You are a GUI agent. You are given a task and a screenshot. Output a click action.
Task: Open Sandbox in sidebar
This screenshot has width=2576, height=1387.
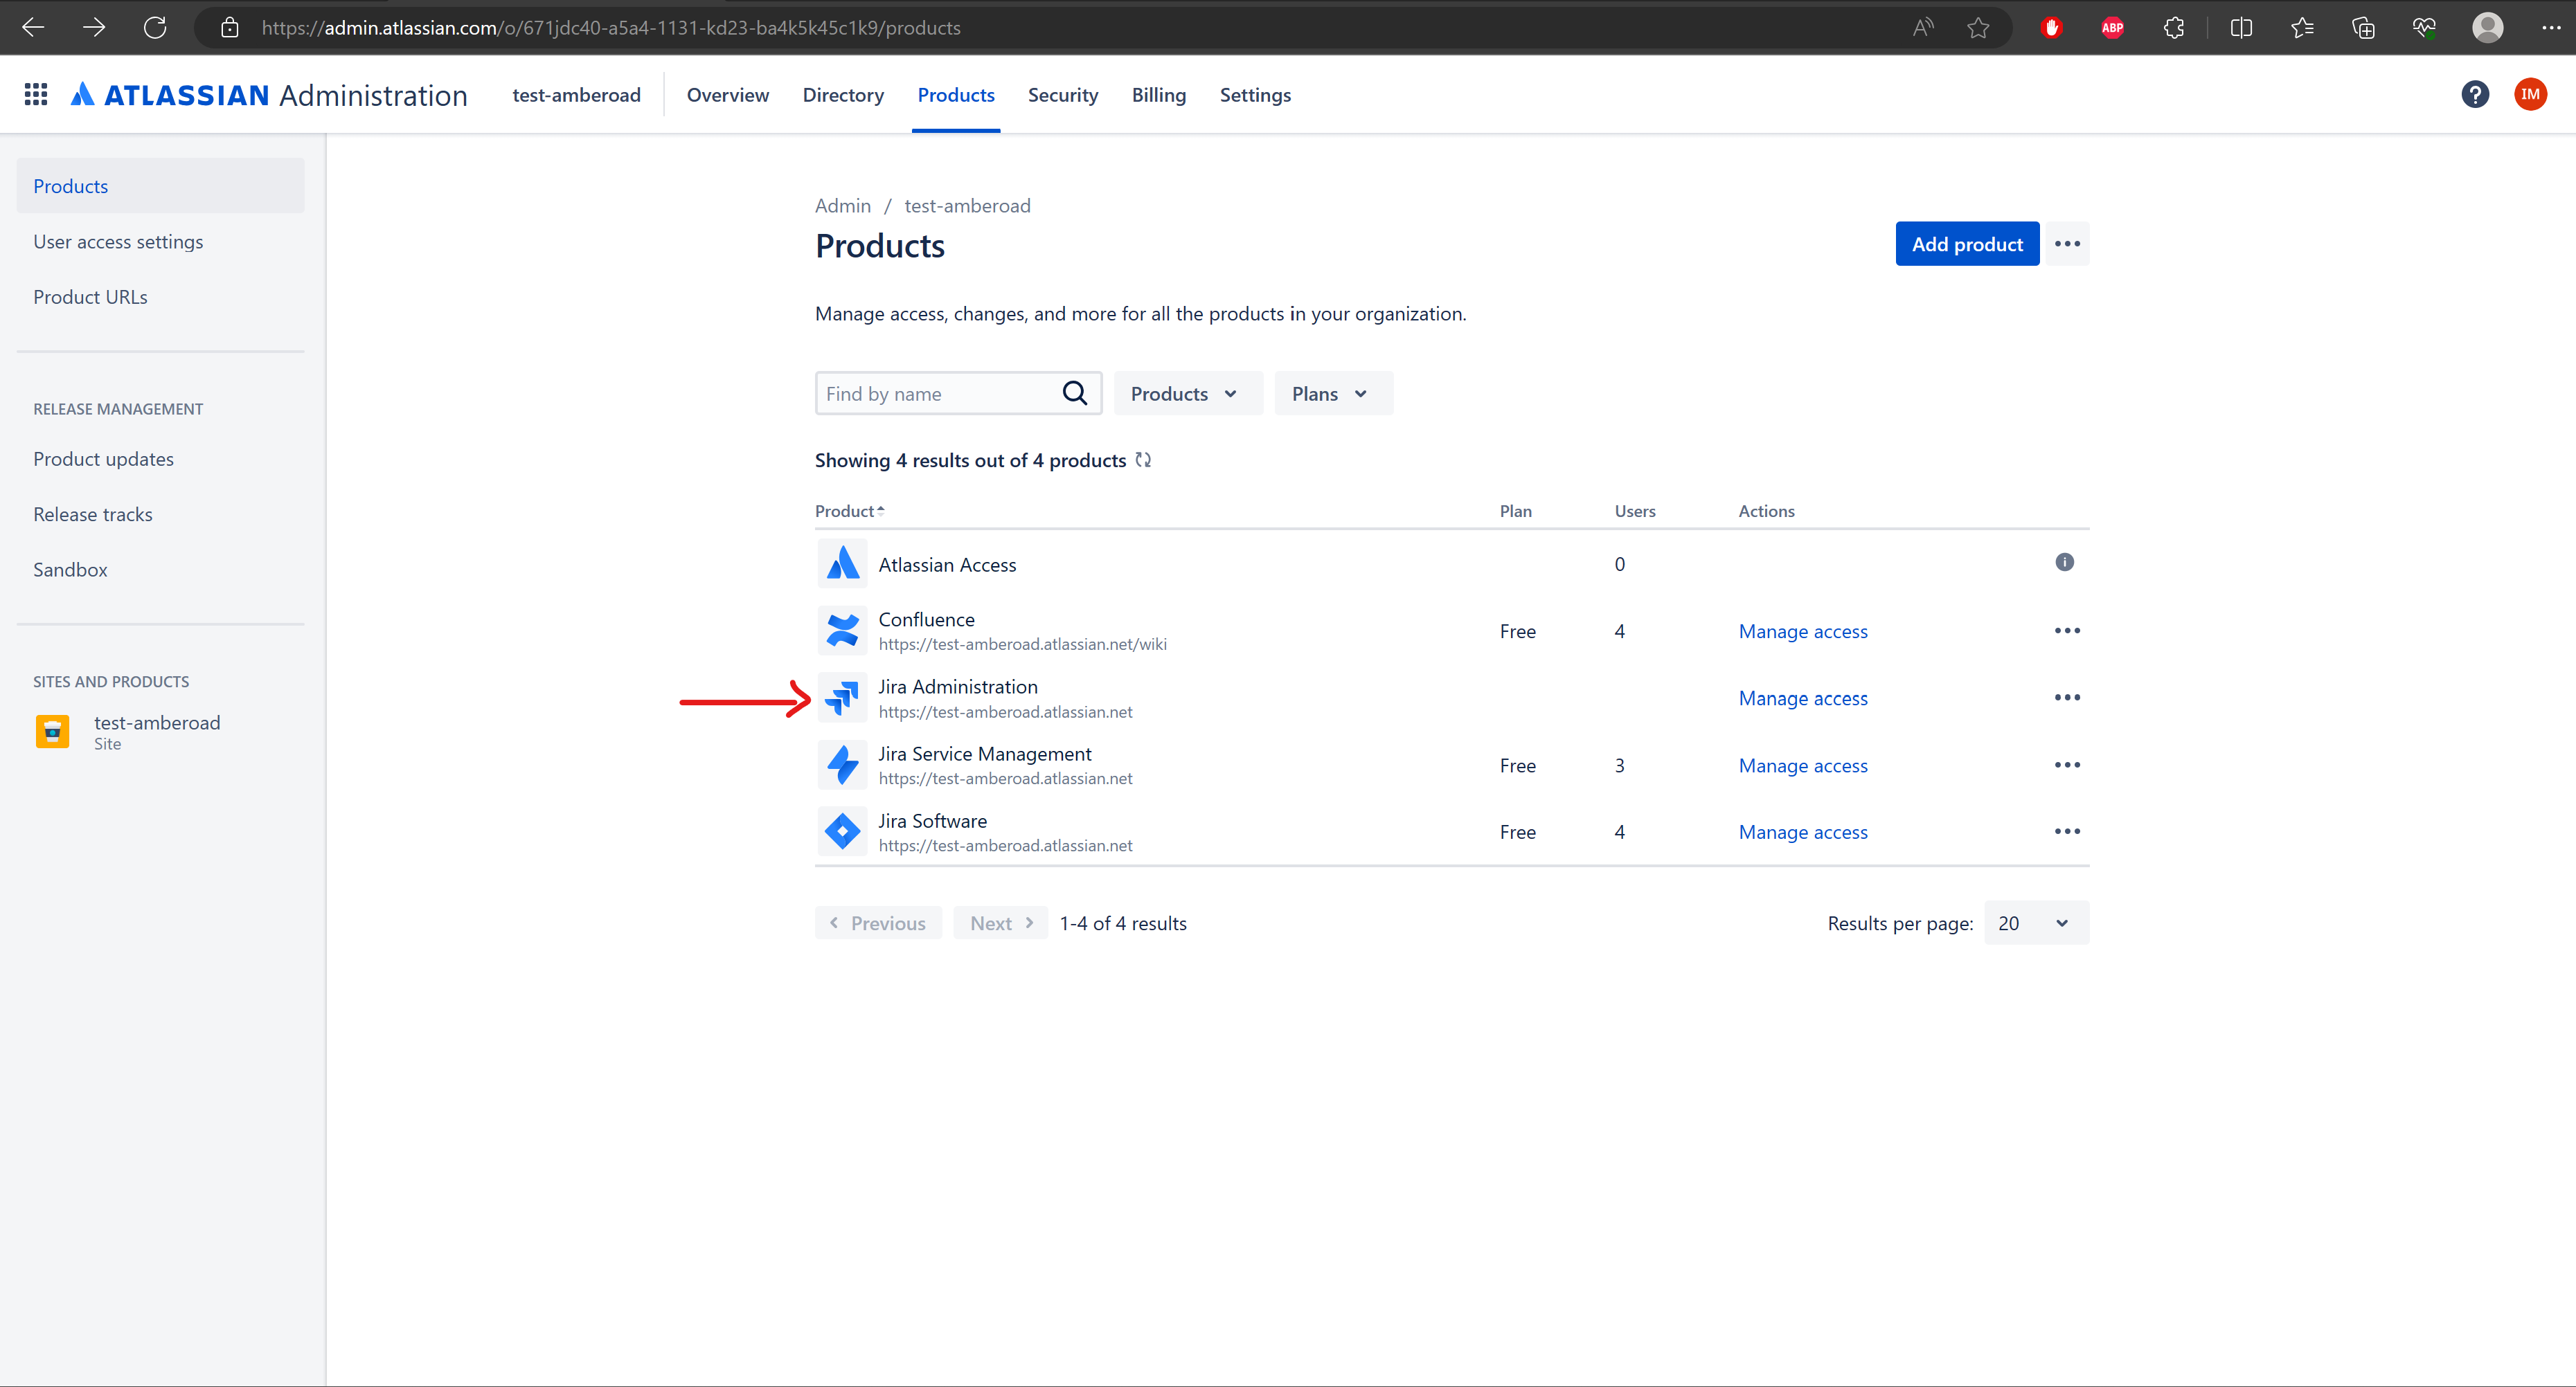pos(70,570)
